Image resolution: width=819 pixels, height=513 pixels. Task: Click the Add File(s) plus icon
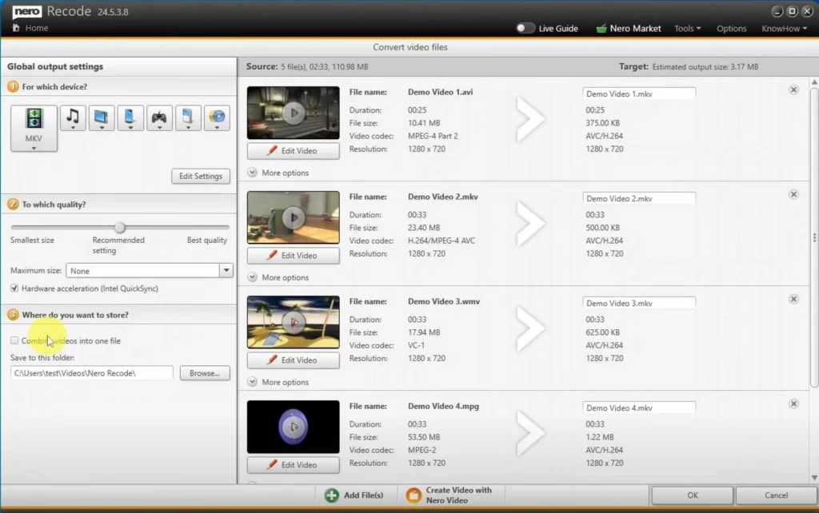[x=332, y=495]
